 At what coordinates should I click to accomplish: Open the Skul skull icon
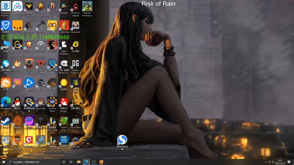[x=64, y=66]
